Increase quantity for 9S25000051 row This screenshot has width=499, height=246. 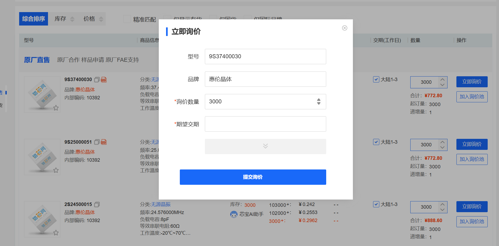(x=442, y=142)
